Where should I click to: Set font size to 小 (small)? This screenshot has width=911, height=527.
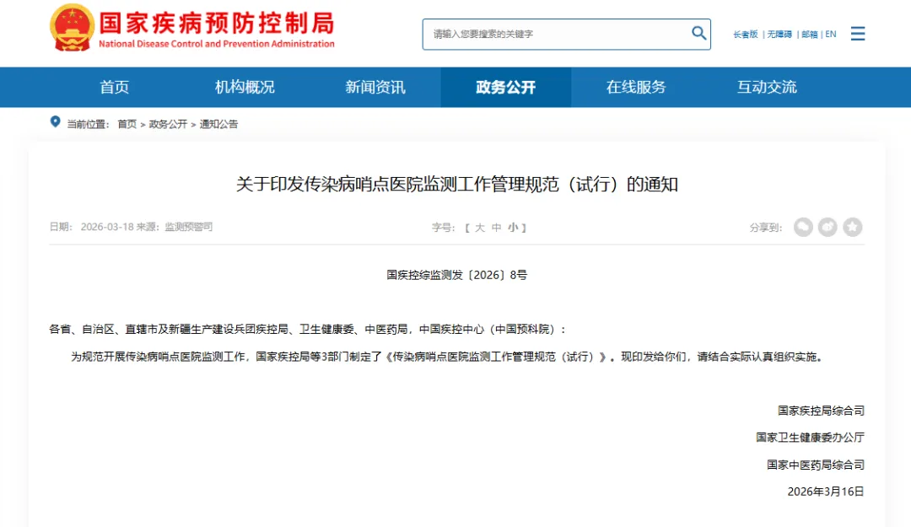pyautogui.click(x=513, y=228)
